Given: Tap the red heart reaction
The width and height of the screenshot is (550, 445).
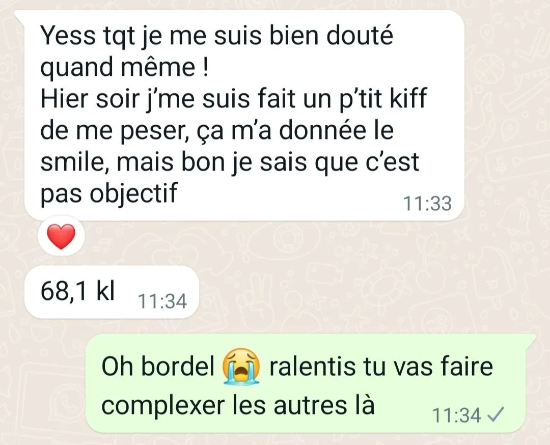Looking at the screenshot, I should click(x=62, y=237).
